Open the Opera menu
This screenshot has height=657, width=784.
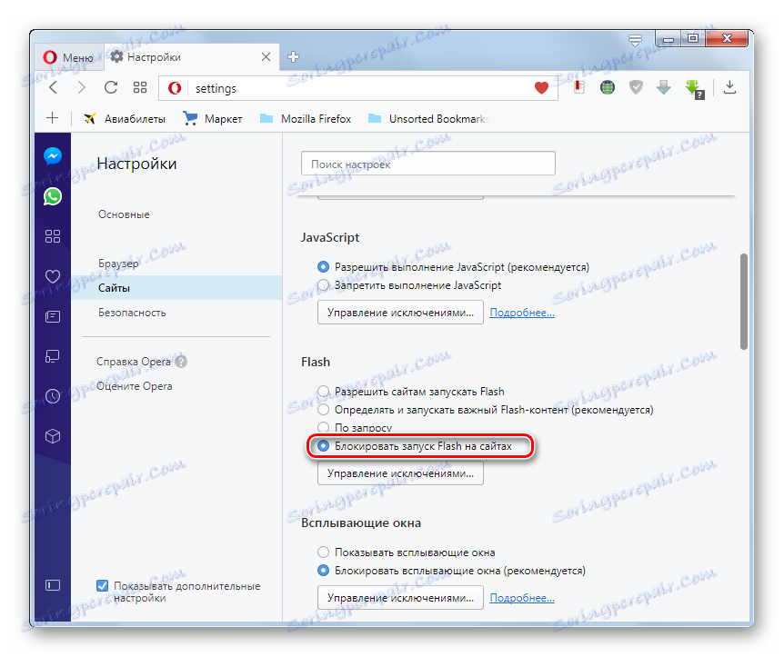click(68, 56)
